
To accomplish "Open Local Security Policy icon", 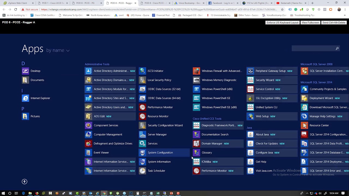I will tap(142, 80).
